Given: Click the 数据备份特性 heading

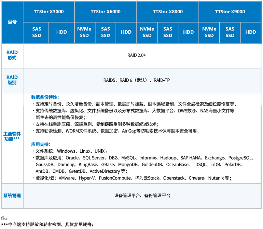Looking at the screenshot, I should pyautogui.click(x=45, y=97).
